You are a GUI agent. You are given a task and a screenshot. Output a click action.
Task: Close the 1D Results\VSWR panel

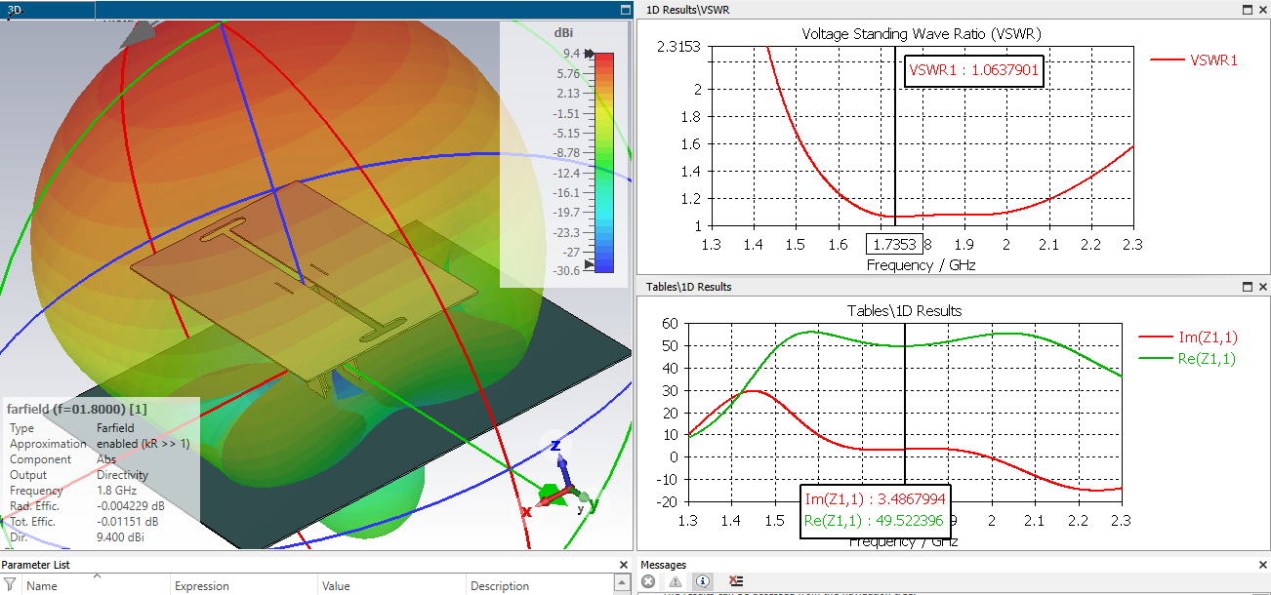click(x=1261, y=10)
